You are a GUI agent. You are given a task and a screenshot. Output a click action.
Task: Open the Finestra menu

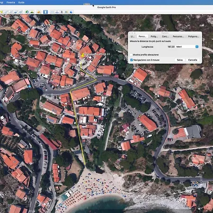(10, 2)
